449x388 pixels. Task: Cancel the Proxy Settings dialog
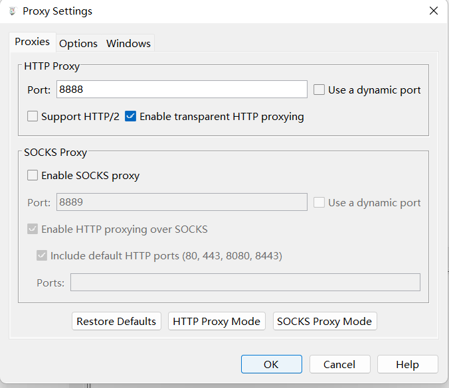[339, 364]
